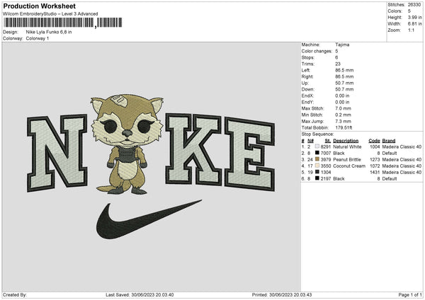Click the 'Last Saved: 30/06/2023 20.03.40' footer text
The height and width of the screenshot is (300, 425).
point(140,294)
